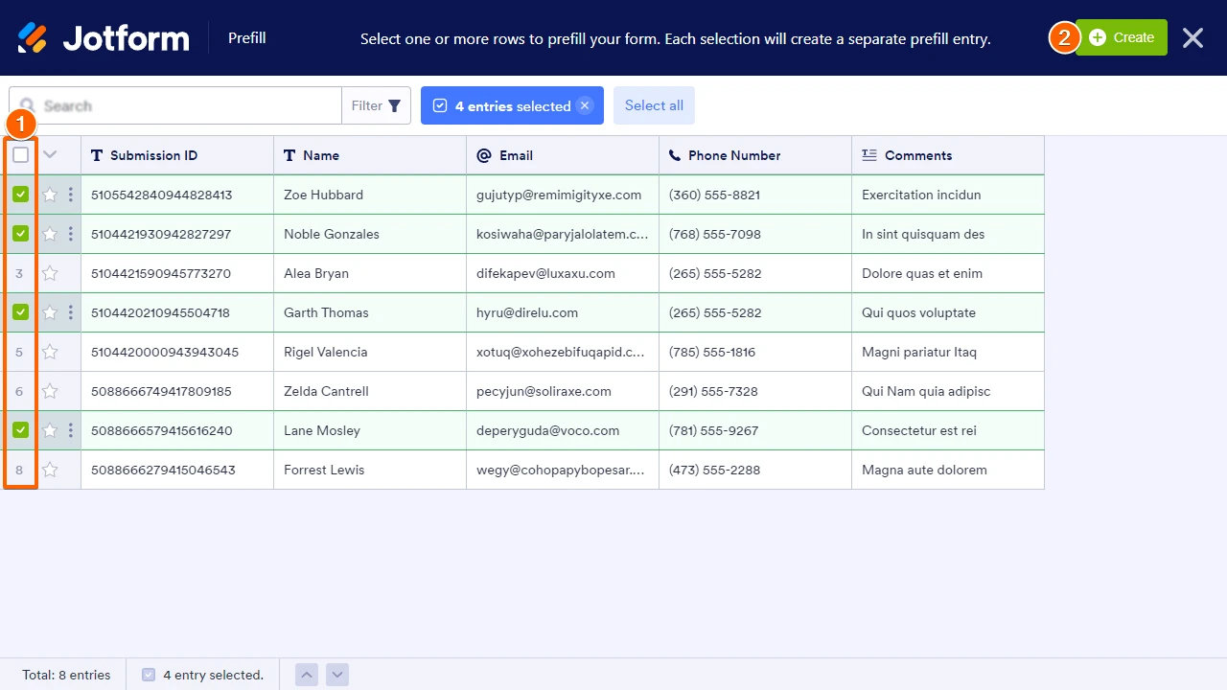Uncheck the Garth Thomas row checkbox
The image size is (1227, 690).
(20, 311)
